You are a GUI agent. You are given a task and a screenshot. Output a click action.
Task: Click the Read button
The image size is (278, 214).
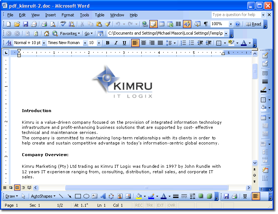click(254, 24)
